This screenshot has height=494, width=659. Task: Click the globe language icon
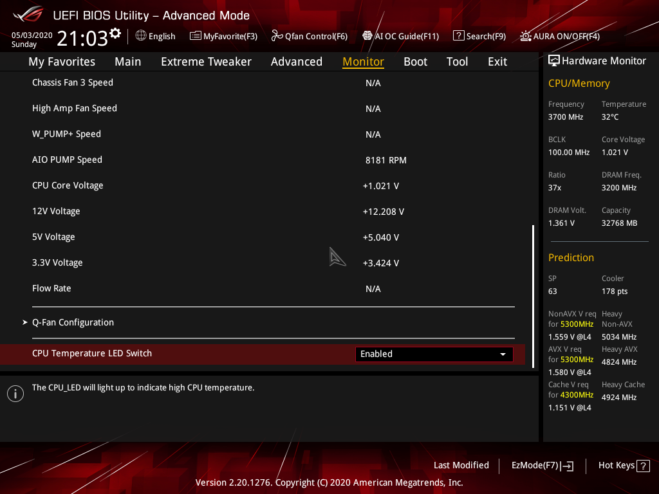[x=141, y=36]
